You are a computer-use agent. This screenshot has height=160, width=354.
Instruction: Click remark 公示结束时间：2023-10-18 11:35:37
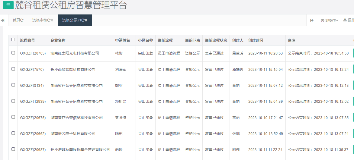(318, 150)
